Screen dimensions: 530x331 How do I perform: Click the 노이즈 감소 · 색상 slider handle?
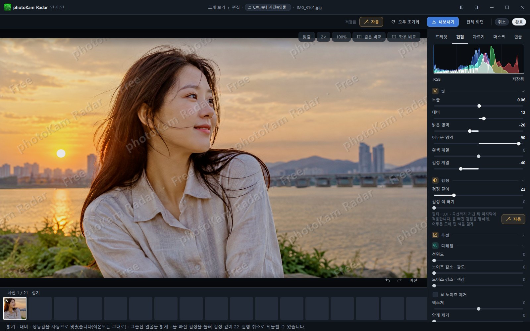click(434, 286)
